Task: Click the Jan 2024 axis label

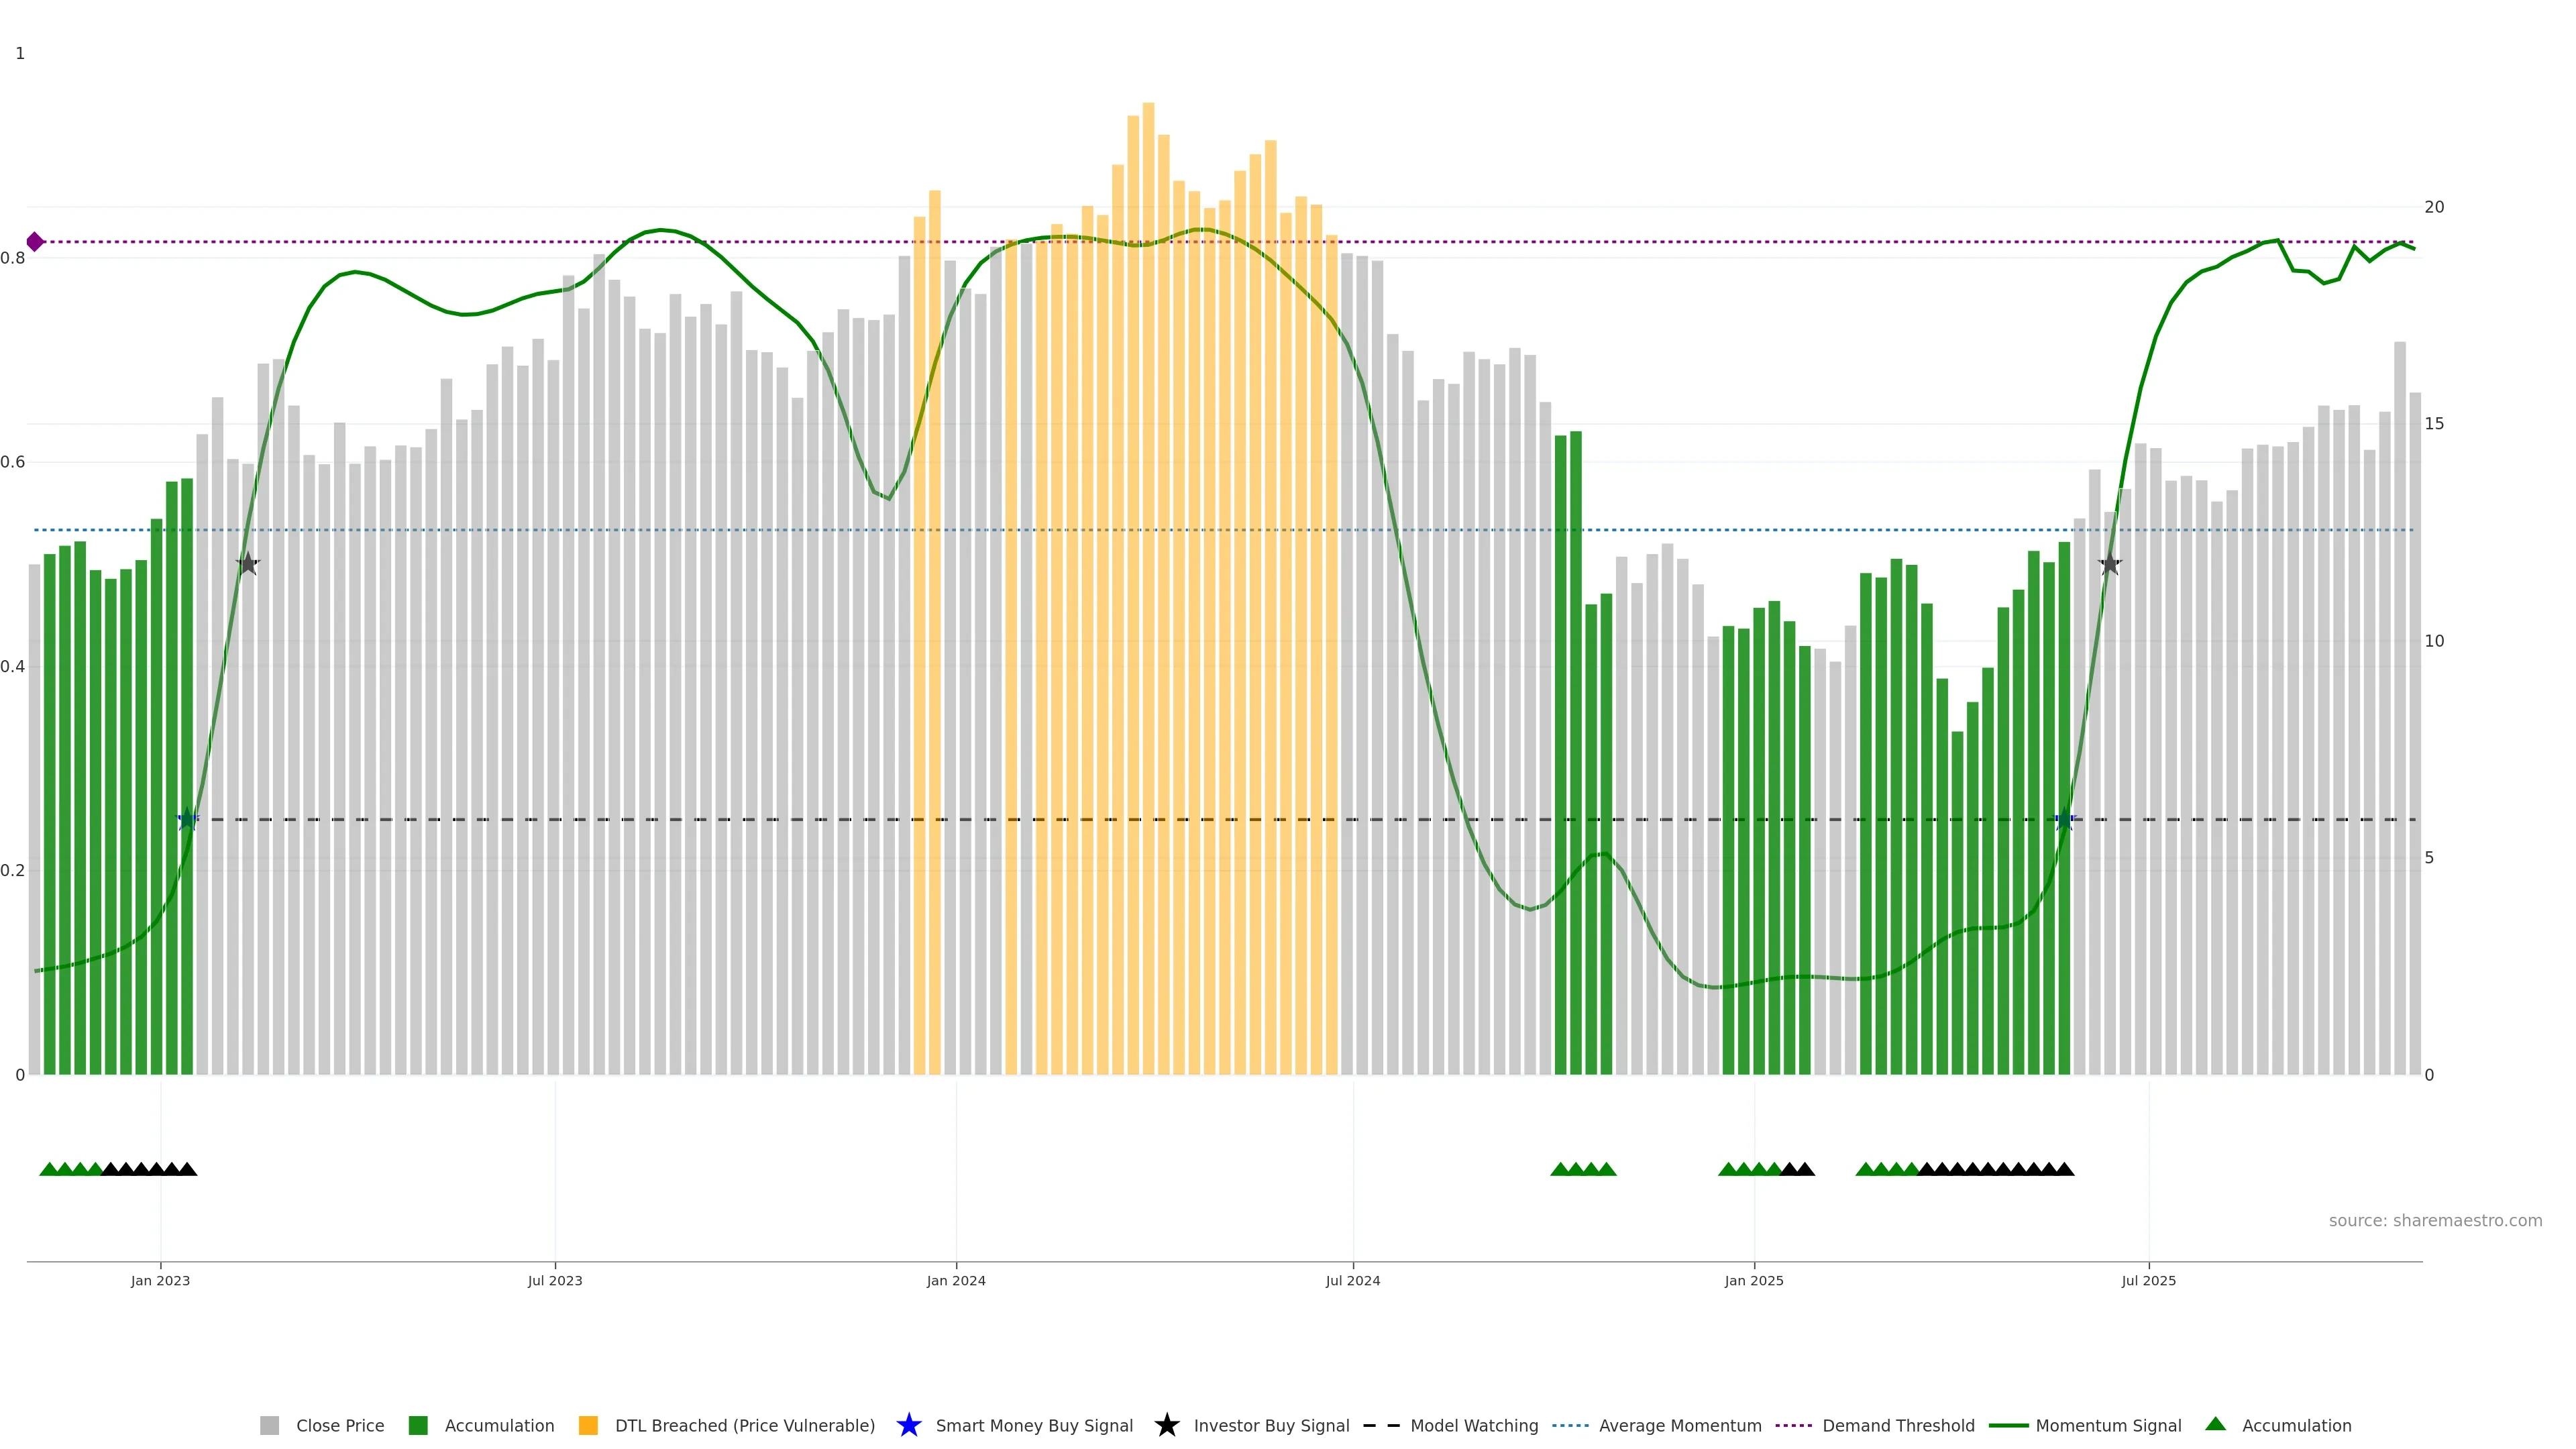Action: tap(956, 1280)
